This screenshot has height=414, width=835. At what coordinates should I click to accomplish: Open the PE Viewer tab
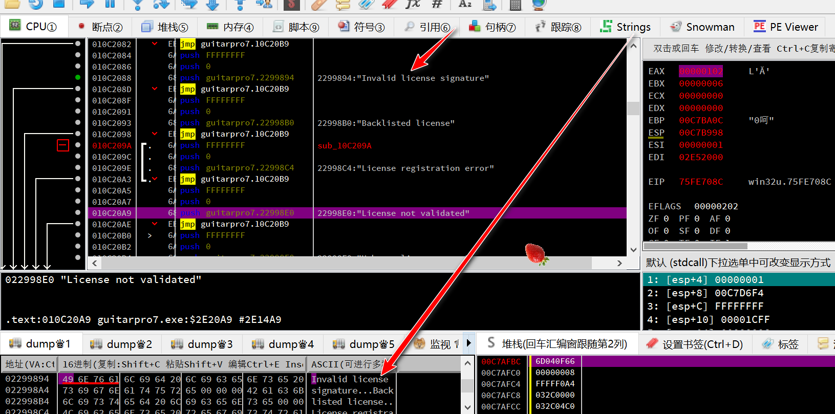(786, 27)
